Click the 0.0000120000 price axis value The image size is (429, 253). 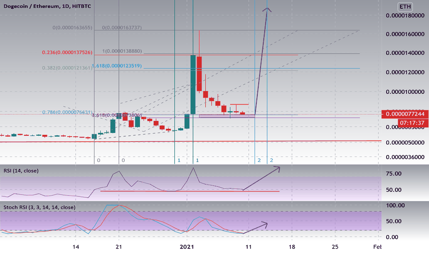pos(405,72)
